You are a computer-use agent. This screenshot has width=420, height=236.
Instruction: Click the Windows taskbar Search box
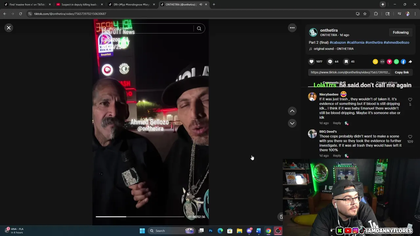[x=172, y=231]
